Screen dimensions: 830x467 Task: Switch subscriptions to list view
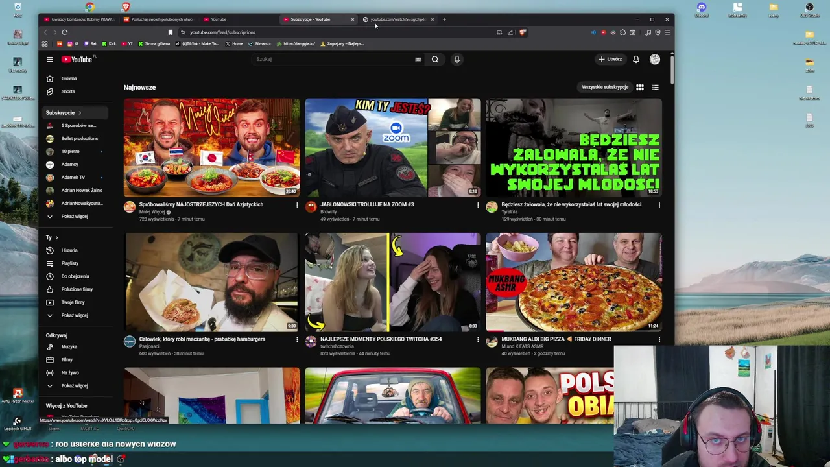click(x=656, y=87)
